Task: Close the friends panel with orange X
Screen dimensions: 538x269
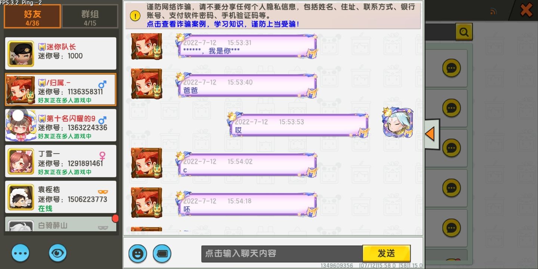Action: (526, 10)
